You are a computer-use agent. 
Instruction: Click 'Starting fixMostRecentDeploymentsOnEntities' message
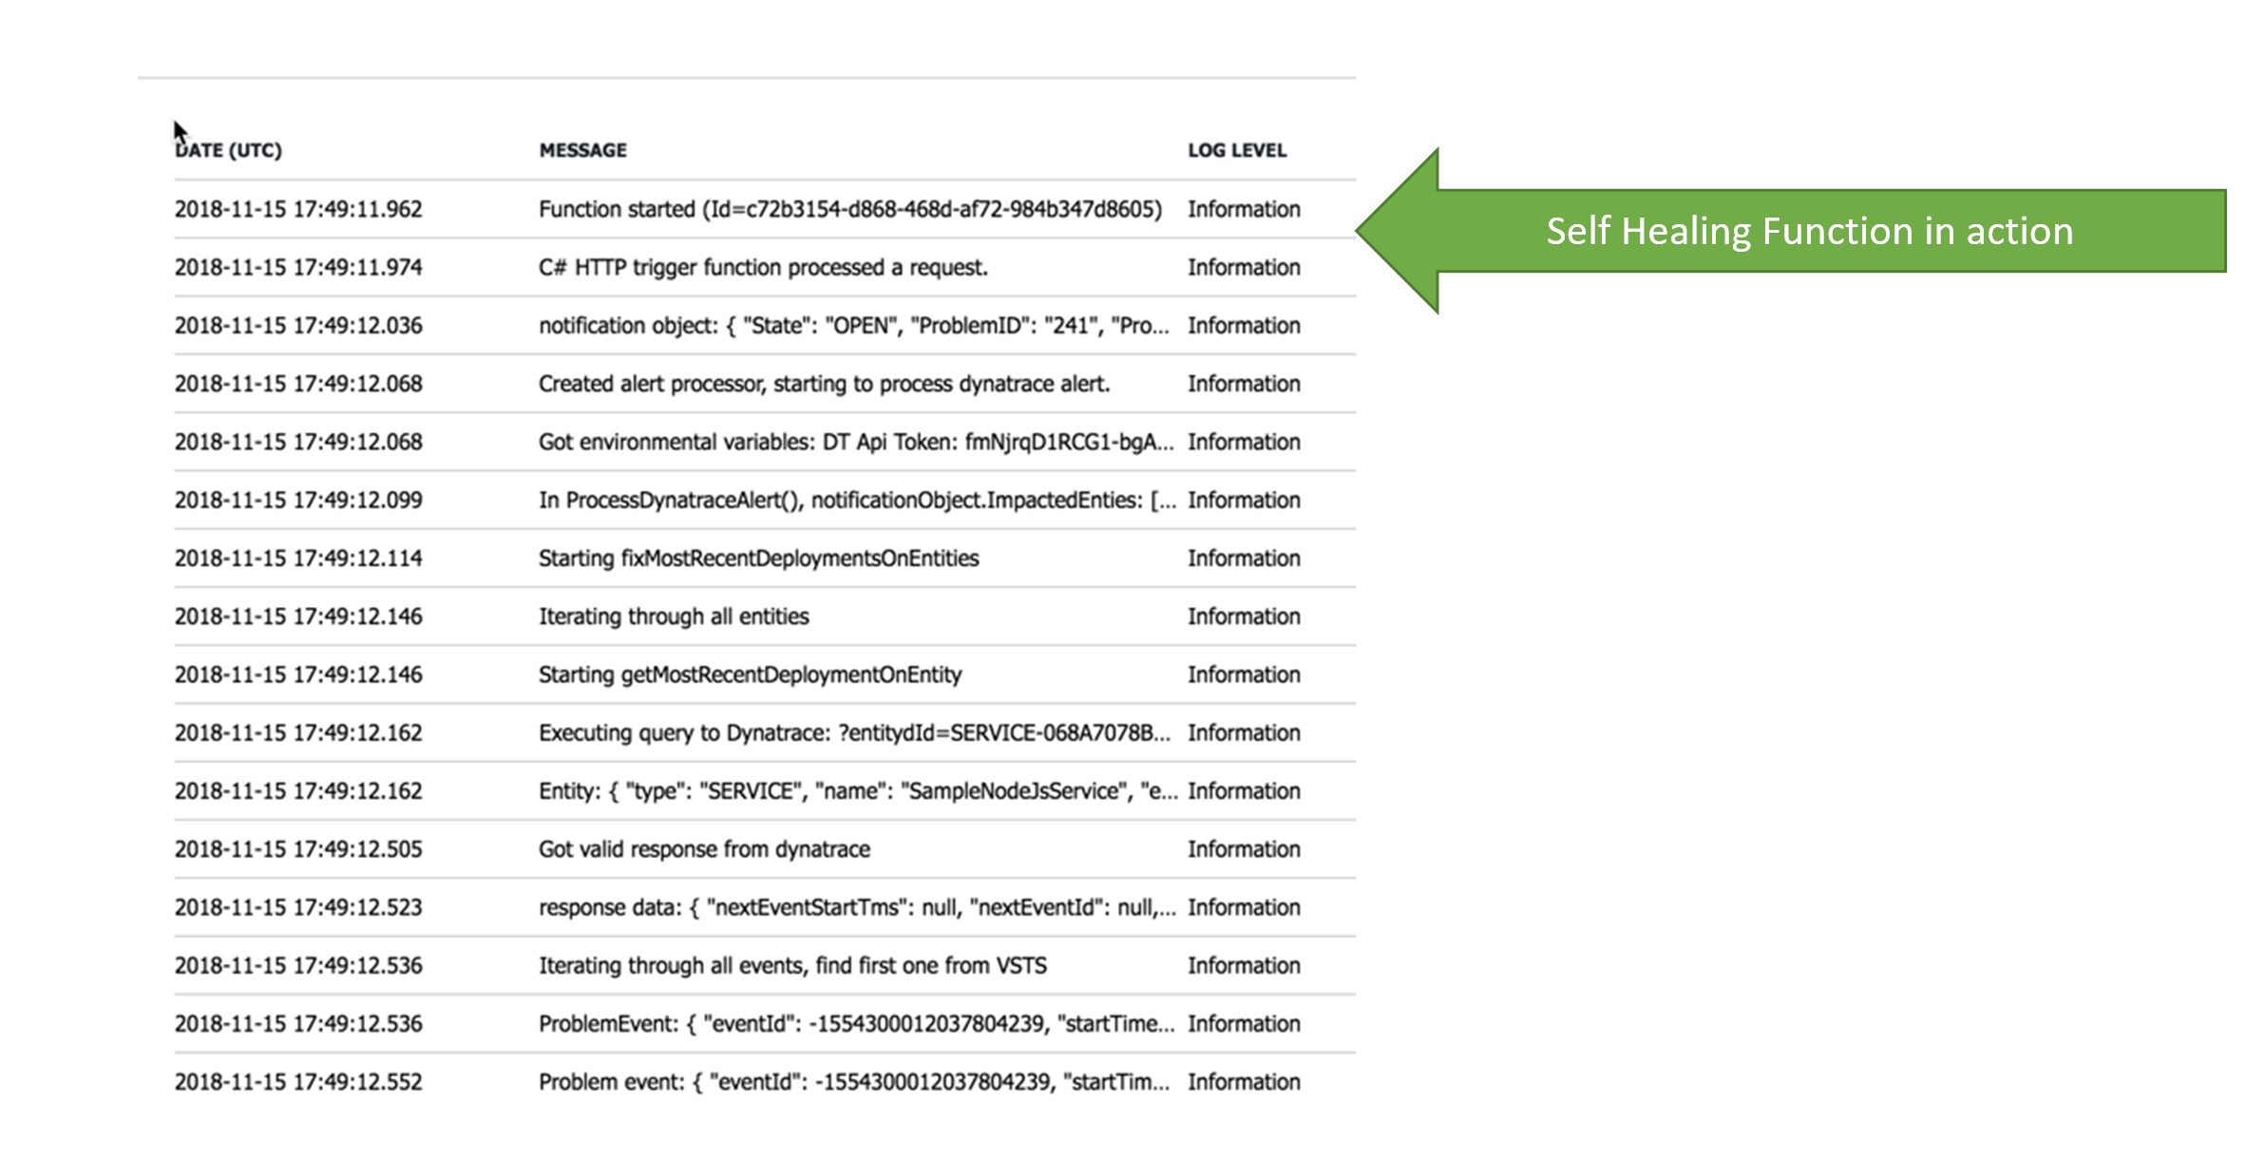point(758,559)
